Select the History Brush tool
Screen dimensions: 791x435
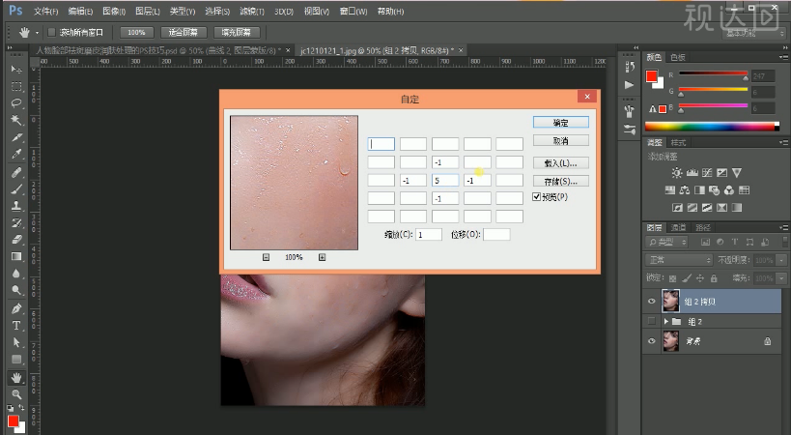16,222
